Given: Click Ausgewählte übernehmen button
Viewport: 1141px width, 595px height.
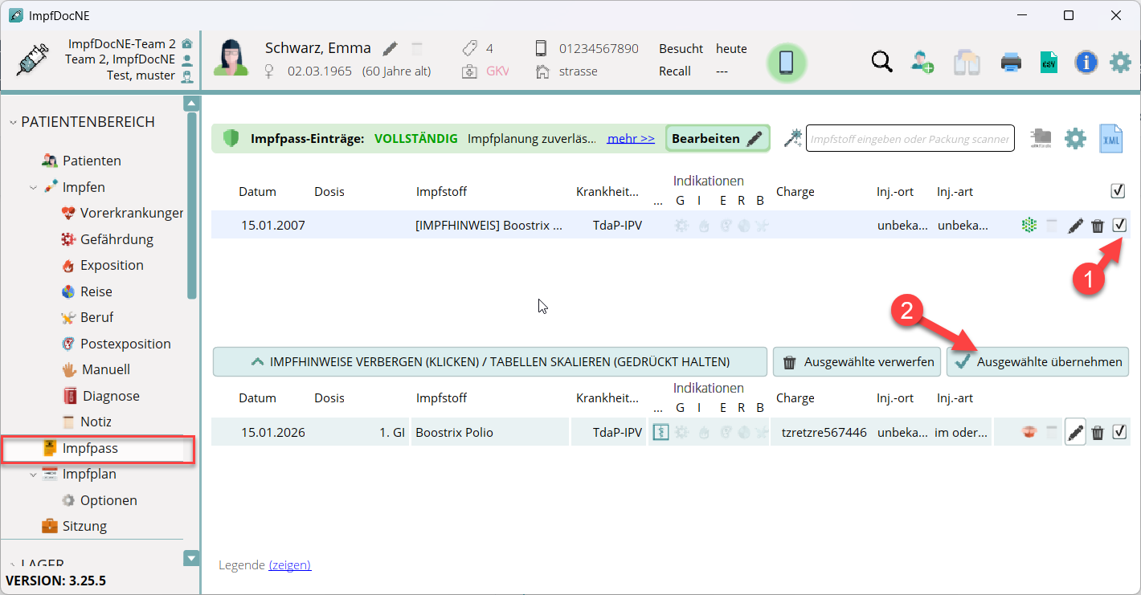Looking at the screenshot, I should pos(1038,362).
